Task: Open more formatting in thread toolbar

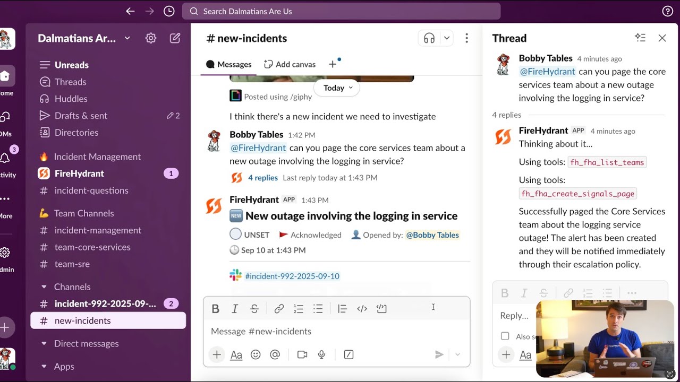Action: (x=632, y=293)
